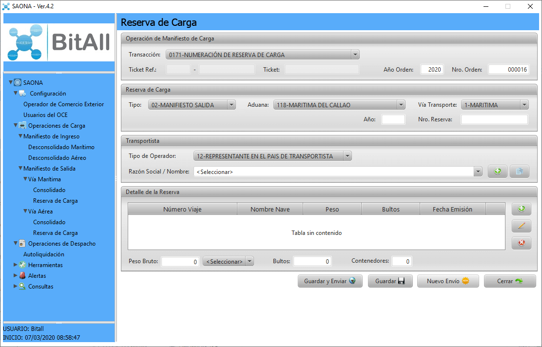Open Desconsolidado Marítimo from the sidebar
542x347 pixels.
[x=61, y=147]
